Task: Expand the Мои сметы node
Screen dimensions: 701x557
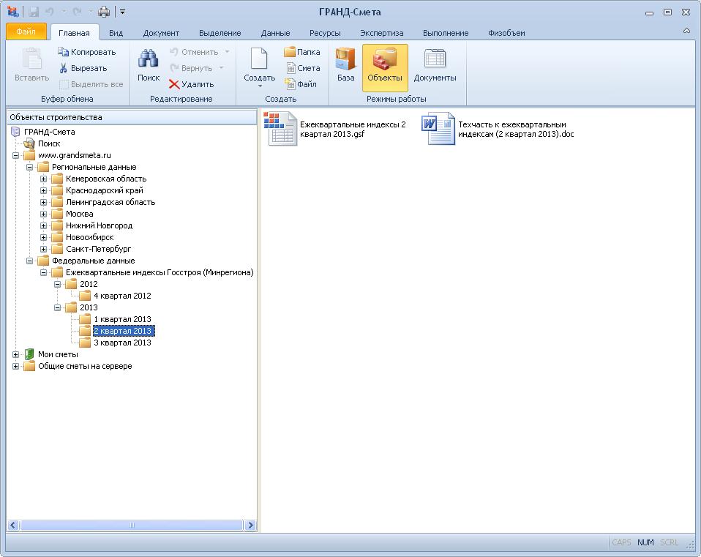Action: 15,354
